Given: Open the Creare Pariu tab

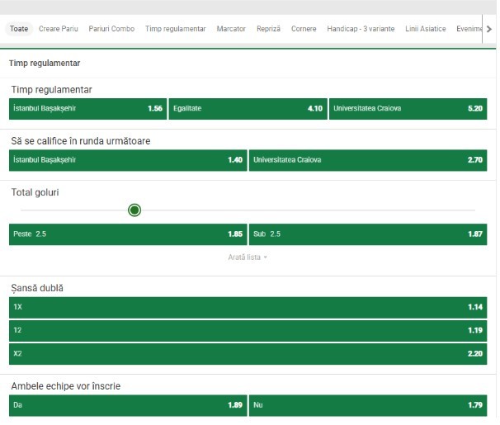Looking at the screenshot, I should pos(59,29).
